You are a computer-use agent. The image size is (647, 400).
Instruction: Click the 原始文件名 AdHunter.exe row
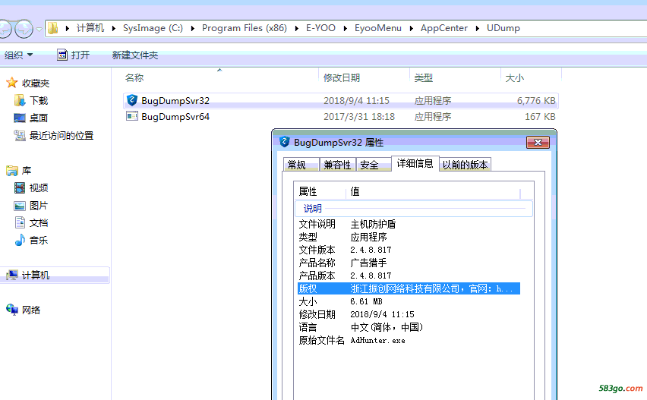[409, 340]
